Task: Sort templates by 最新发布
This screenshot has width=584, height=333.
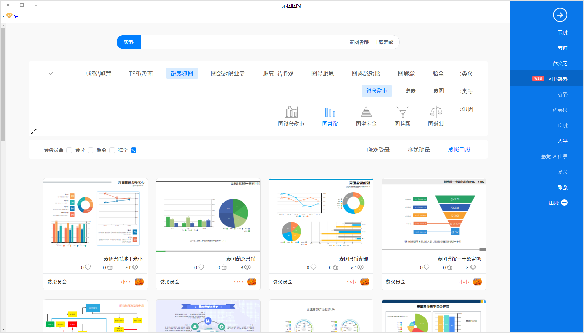Action: click(419, 150)
